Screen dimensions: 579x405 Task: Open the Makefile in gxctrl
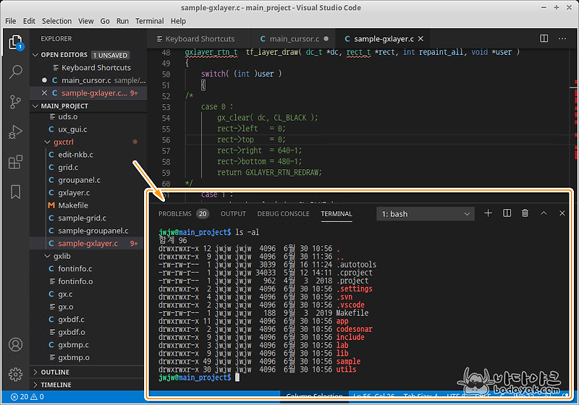73,205
